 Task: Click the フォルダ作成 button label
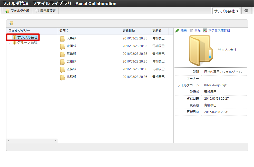(20, 11)
